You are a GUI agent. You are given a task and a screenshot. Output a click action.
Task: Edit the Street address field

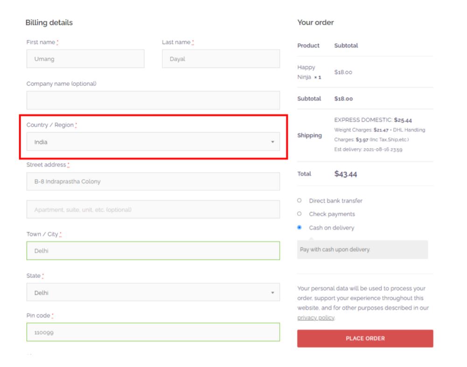coord(153,181)
